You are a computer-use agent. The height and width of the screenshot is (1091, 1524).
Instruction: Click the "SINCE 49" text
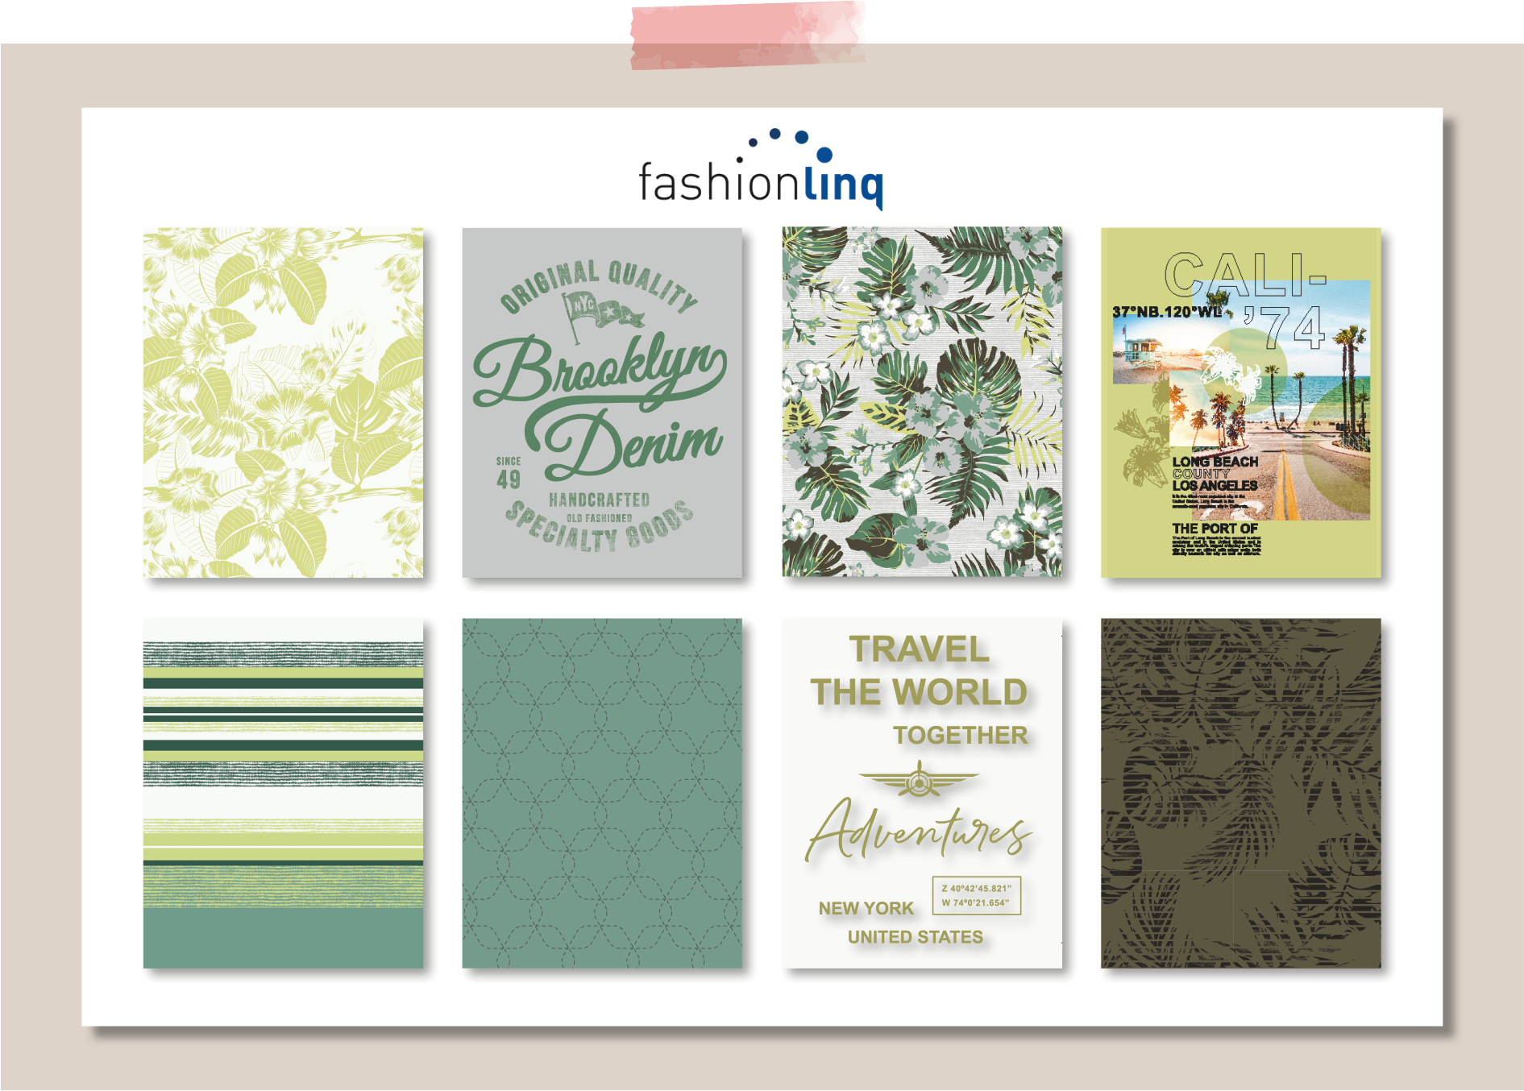pyautogui.click(x=509, y=474)
